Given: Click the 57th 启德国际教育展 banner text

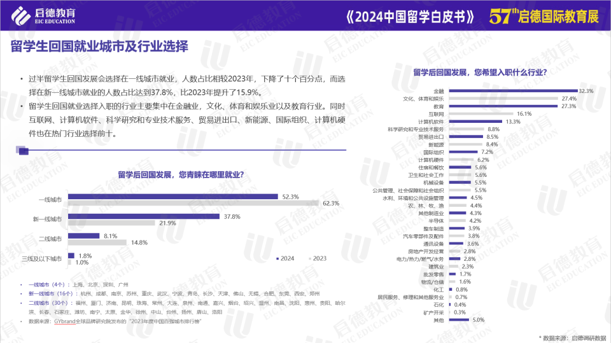Looking at the screenshot, I should pyautogui.click(x=544, y=17).
